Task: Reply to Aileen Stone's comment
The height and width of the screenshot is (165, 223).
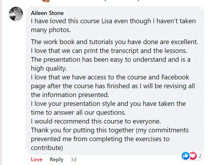Action: pos(56,159)
